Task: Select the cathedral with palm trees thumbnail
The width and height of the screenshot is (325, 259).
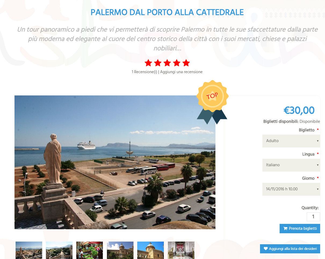Action: pyautogui.click(x=120, y=250)
